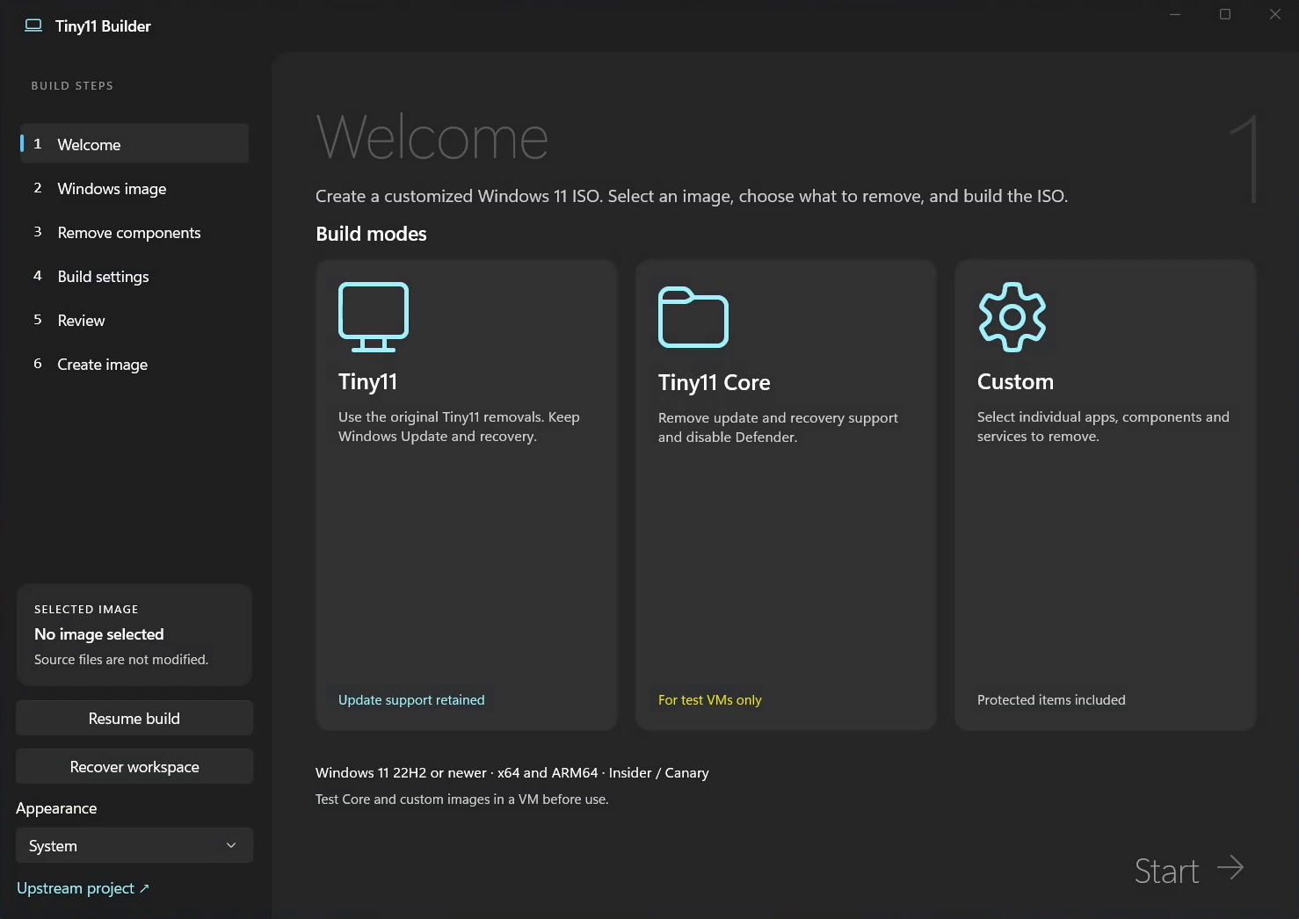Choose the Tiny11 build mode heading

tap(367, 381)
